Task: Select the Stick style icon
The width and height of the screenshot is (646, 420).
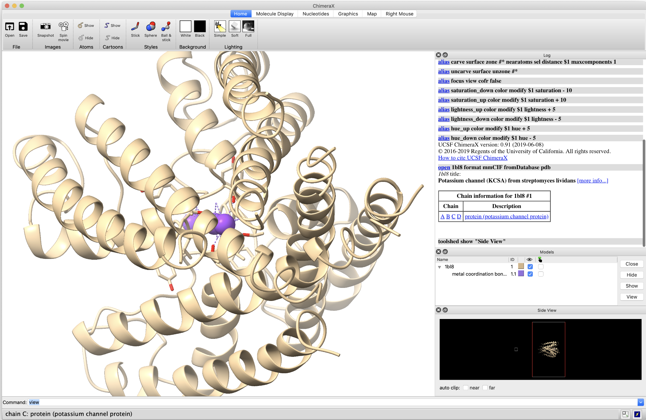Action: (135, 27)
